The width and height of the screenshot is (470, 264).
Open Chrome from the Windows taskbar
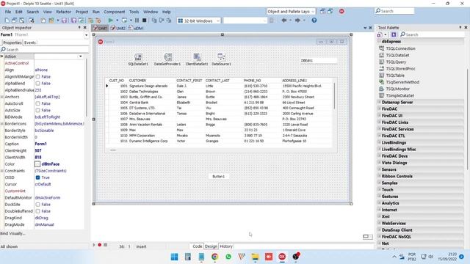(x=214, y=257)
